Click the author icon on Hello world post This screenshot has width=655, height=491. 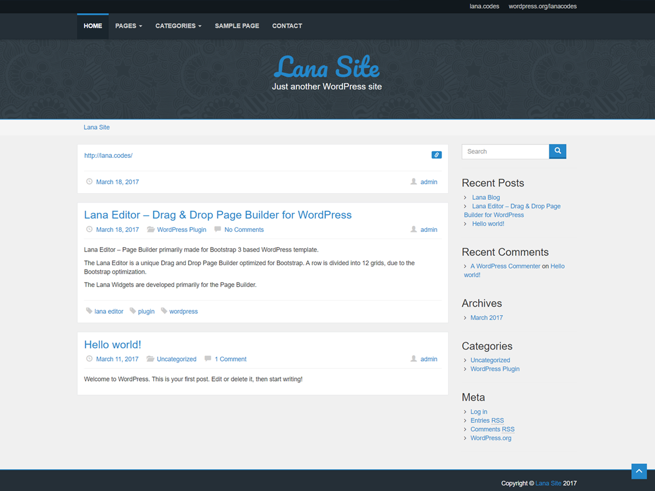414,359
